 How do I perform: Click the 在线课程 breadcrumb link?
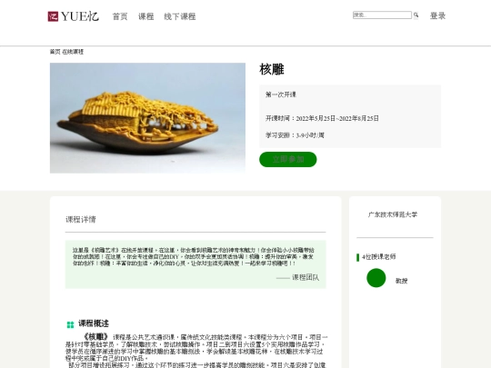pyautogui.click(x=73, y=52)
